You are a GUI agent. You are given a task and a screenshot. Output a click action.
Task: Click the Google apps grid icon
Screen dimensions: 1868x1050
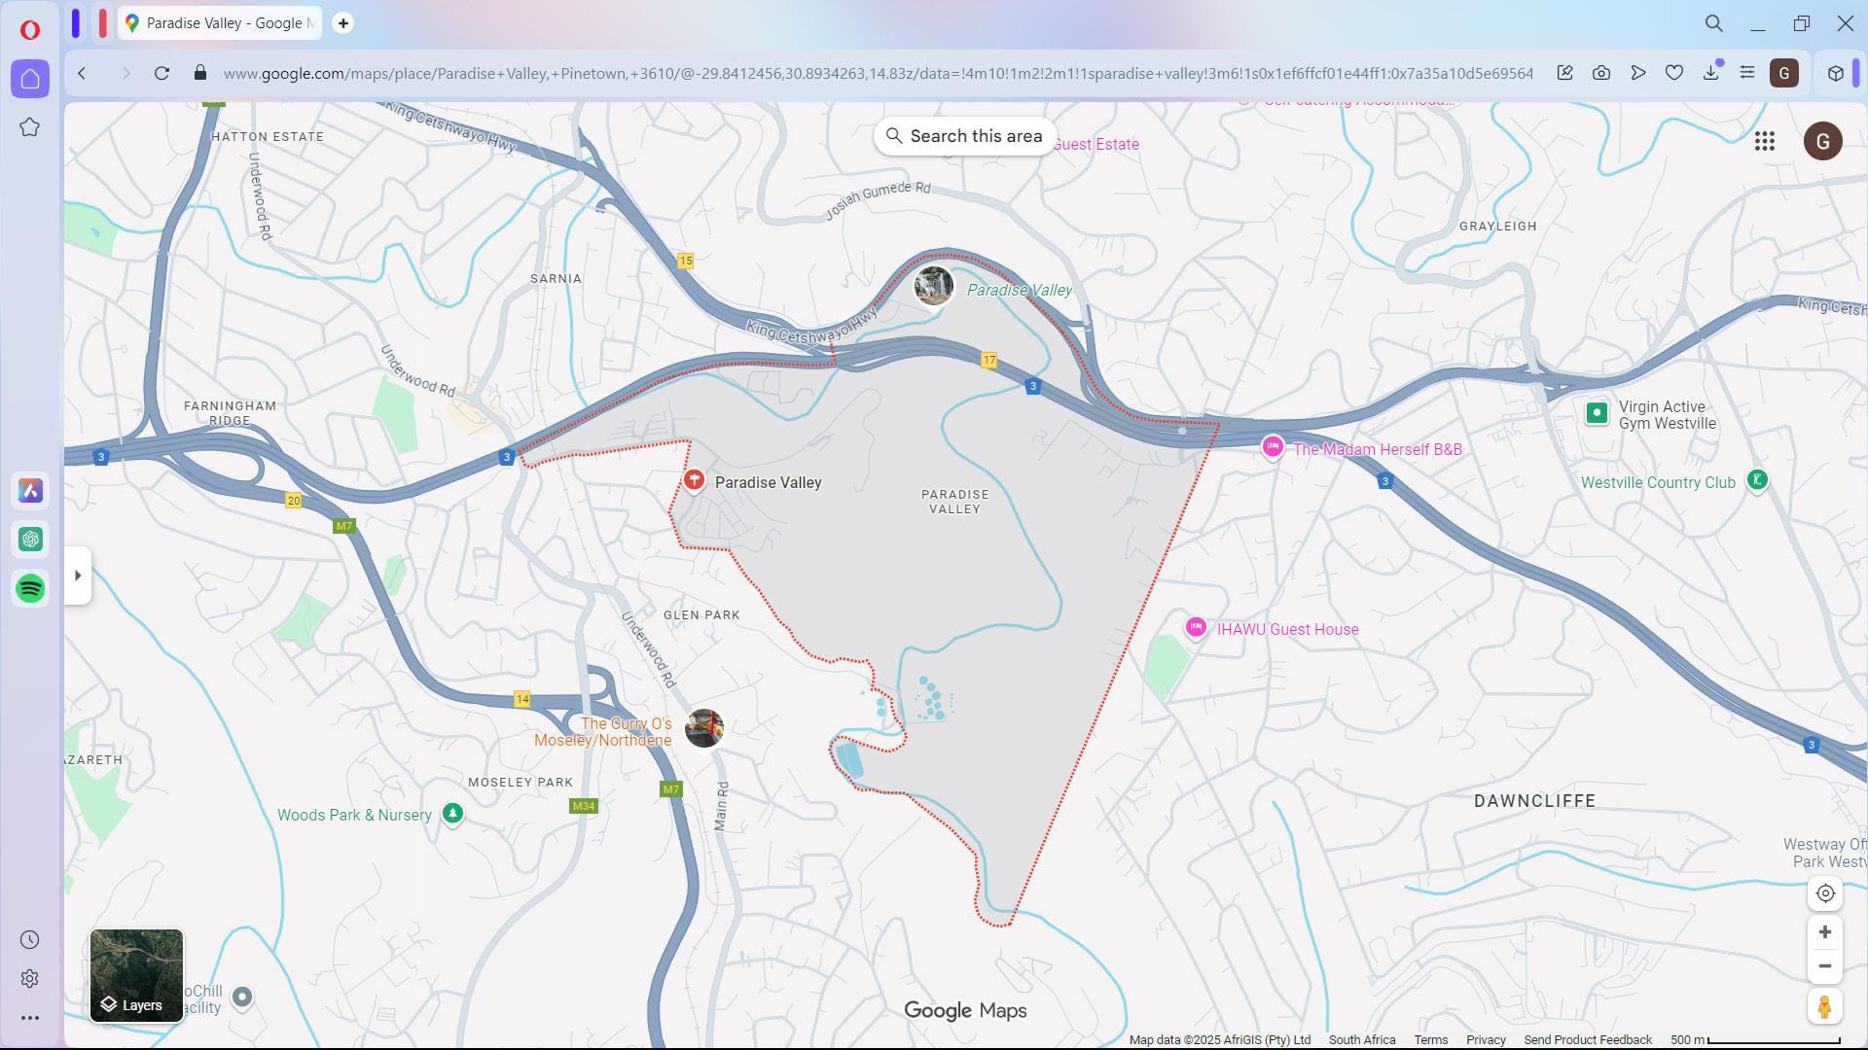point(1764,142)
